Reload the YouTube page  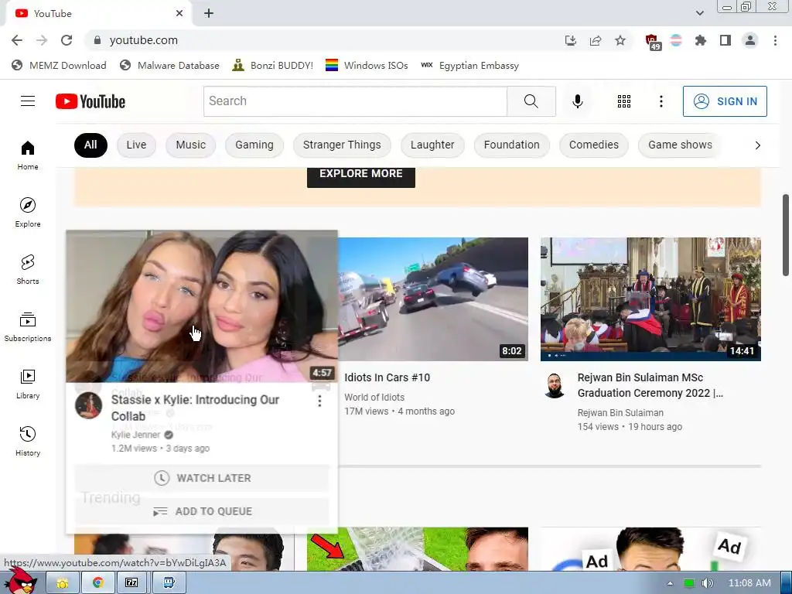pos(67,40)
